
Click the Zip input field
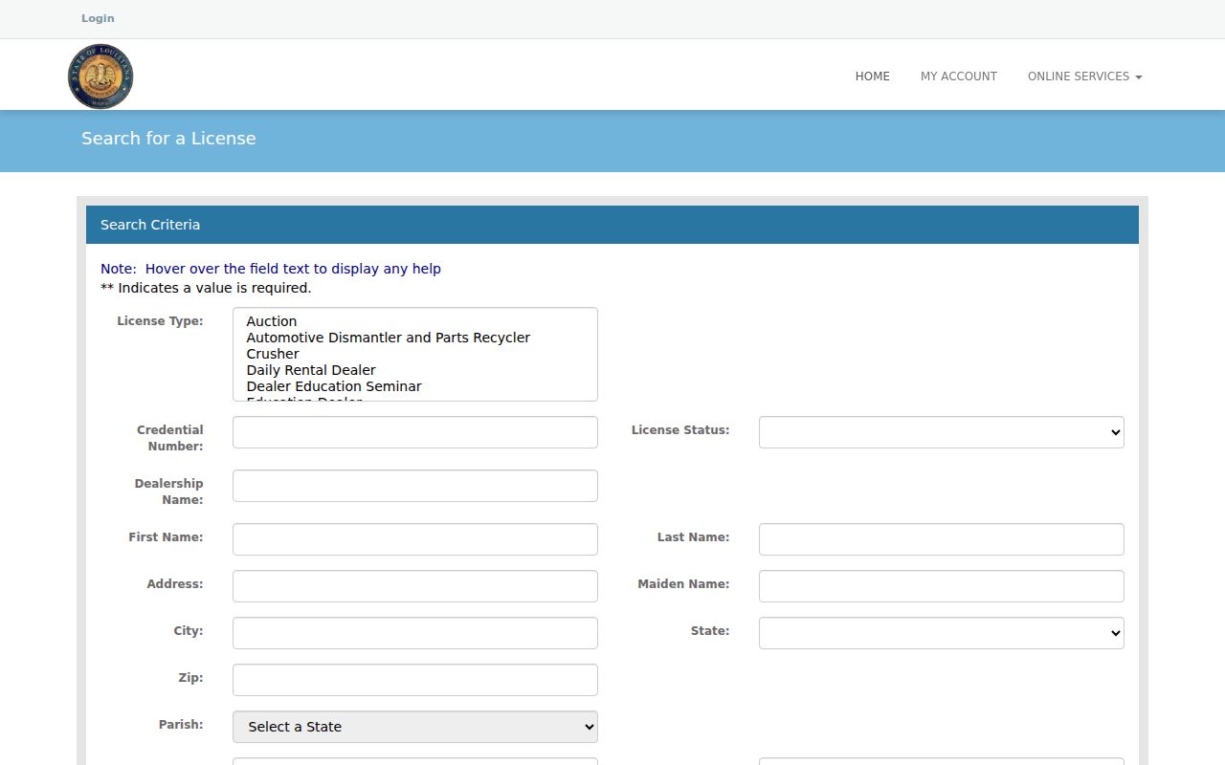415,680
